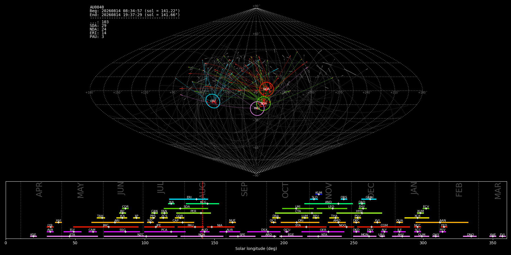Click the violet PAU radiant circle
Screen dimensions: 511x255
257,109
